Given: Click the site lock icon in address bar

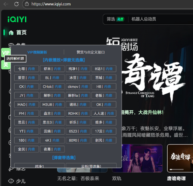Looking at the screenshot, I should (x=27, y=4).
